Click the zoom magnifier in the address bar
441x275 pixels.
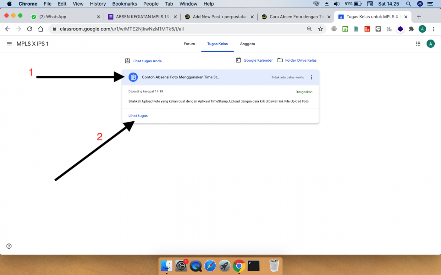pyautogui.click(x=311, y=29)
